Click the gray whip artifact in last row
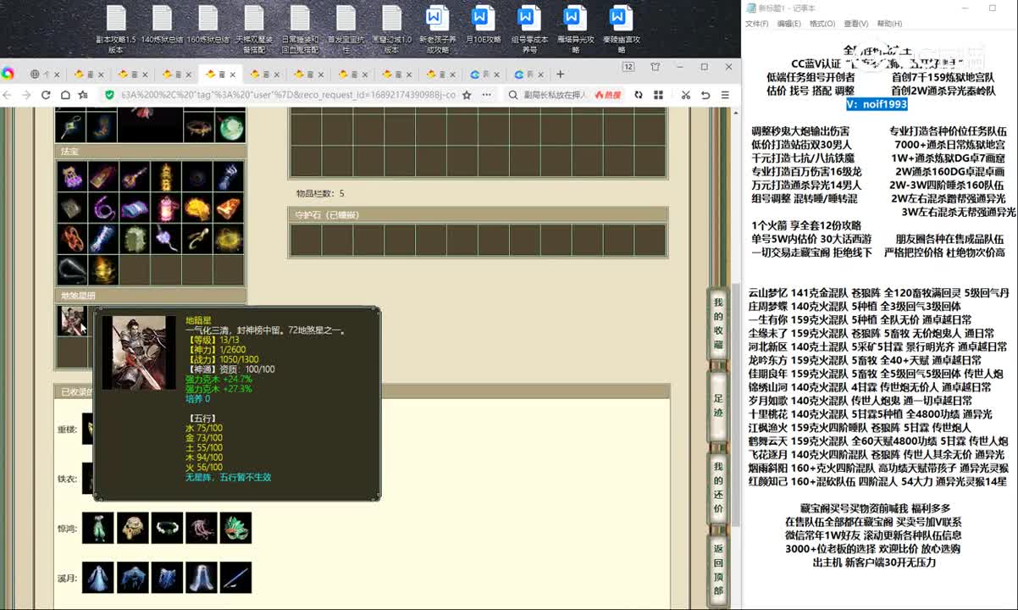The image size is (1018, 610). (72, 270)
